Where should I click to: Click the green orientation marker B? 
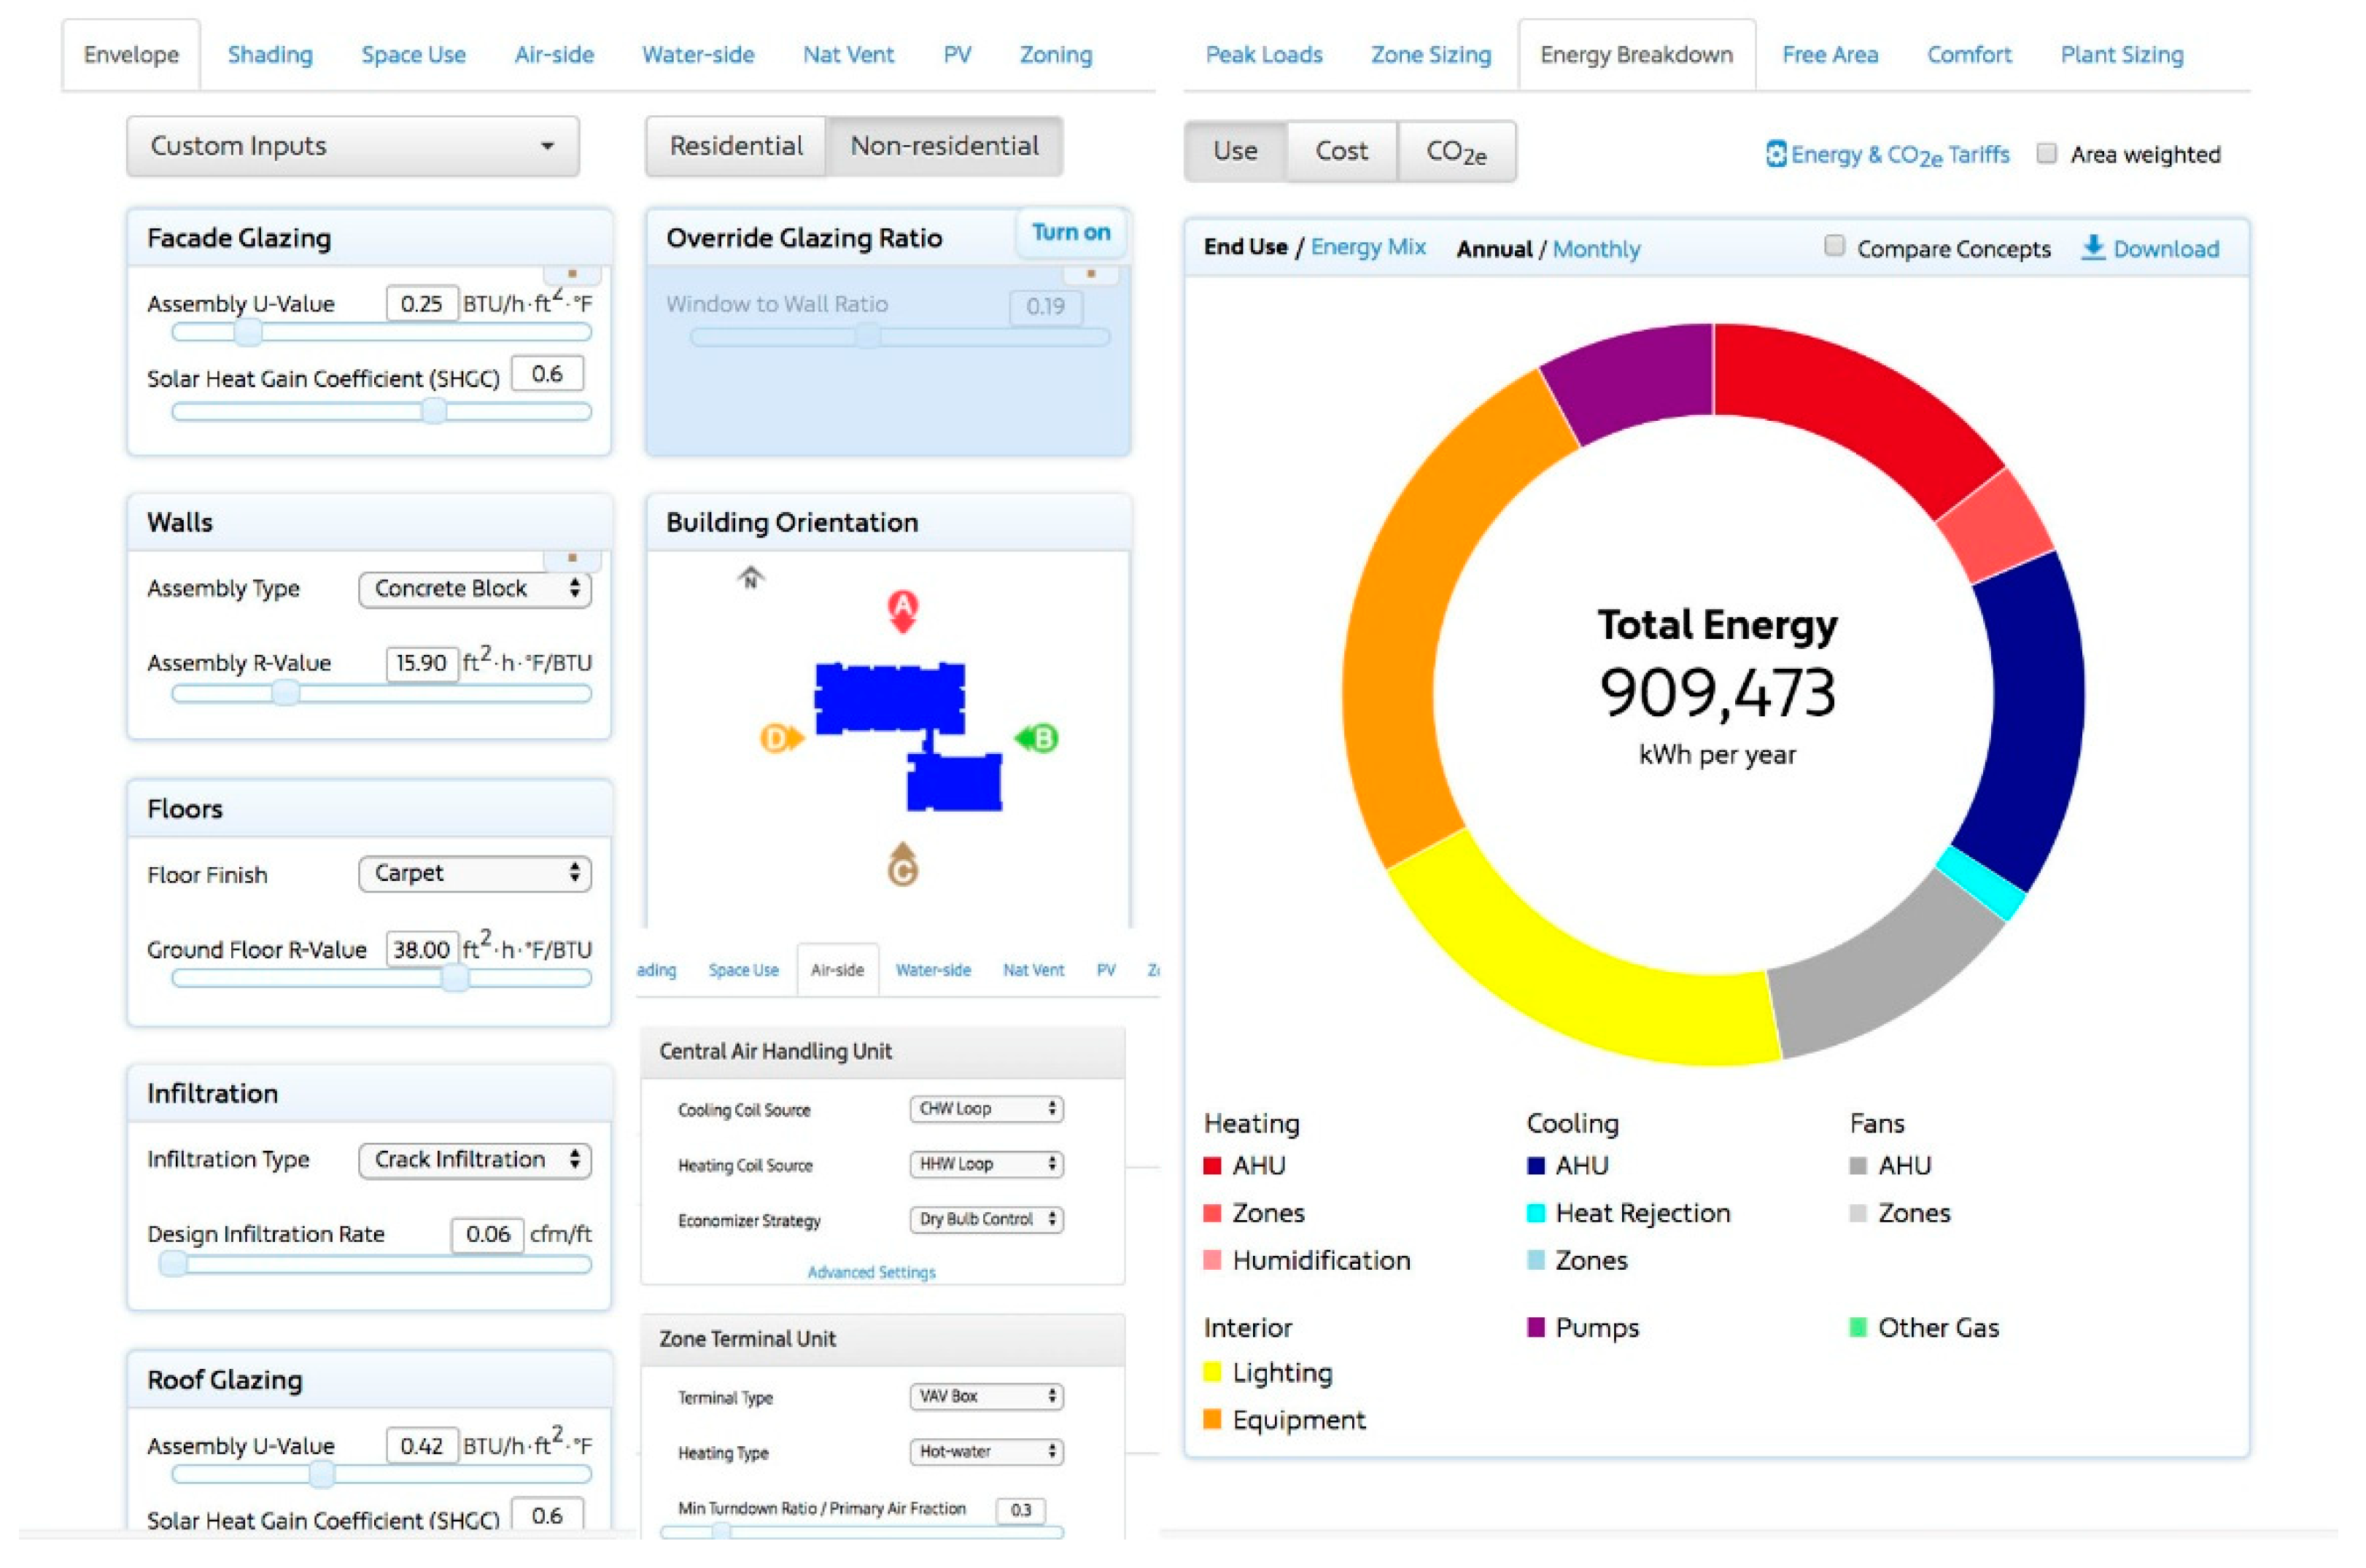coord(1036,738)
